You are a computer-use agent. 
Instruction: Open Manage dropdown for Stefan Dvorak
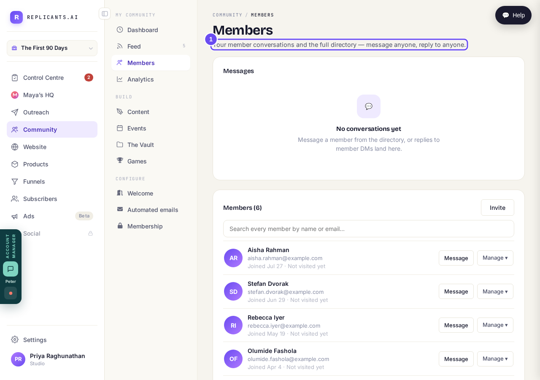click(495, 291)
